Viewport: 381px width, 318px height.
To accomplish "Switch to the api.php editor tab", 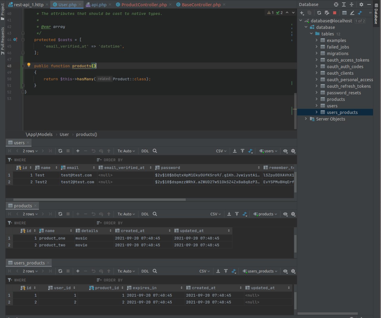I will tap(99, 4).
